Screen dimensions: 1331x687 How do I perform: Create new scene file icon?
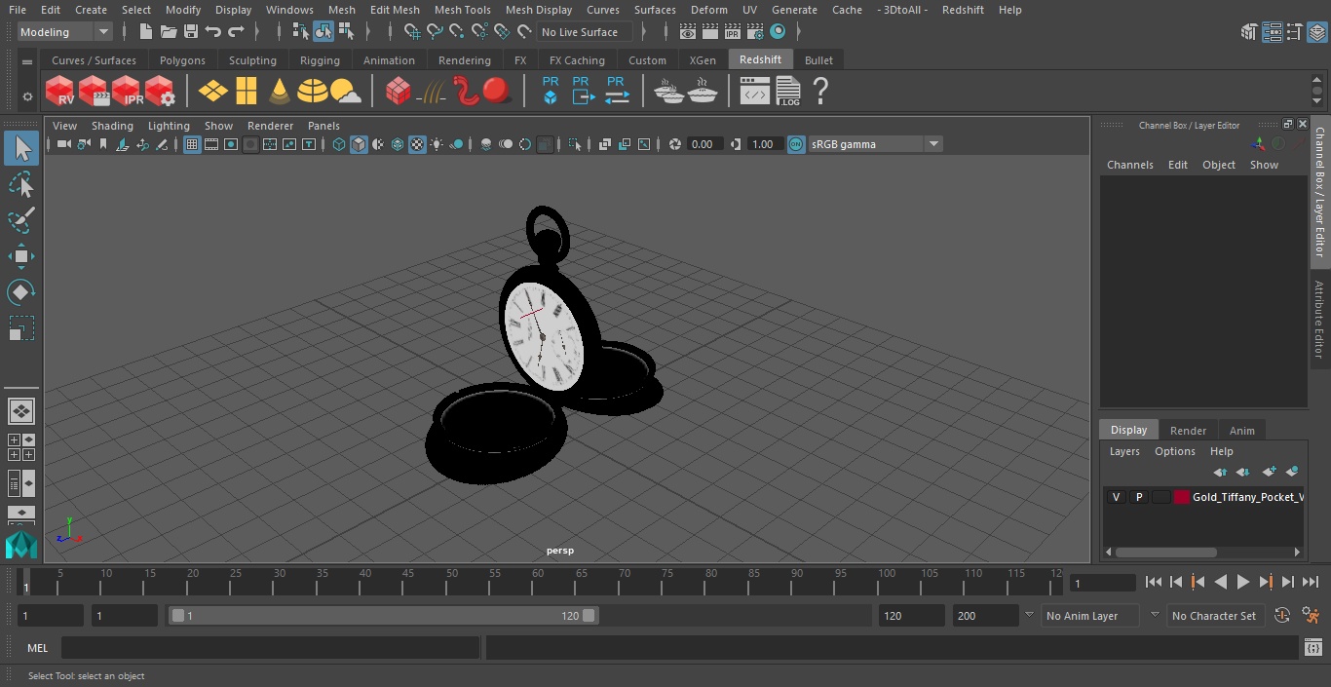point(146,32)
